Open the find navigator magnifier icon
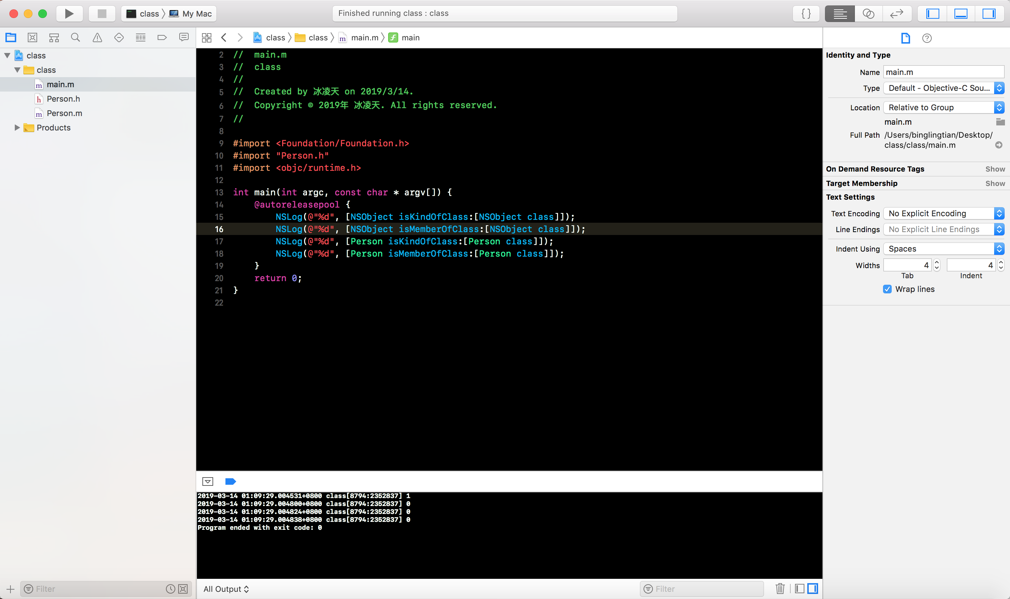 pos(75,37)
